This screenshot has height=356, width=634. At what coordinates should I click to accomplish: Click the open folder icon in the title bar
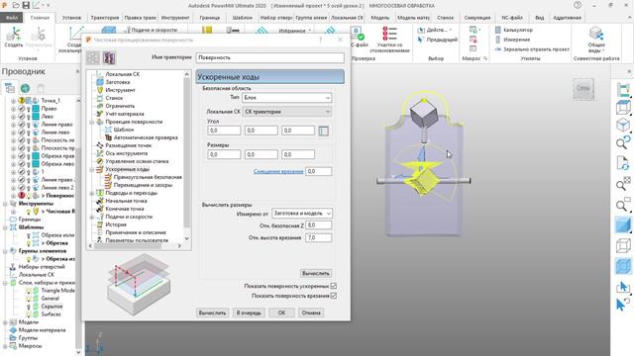point(16,5)
